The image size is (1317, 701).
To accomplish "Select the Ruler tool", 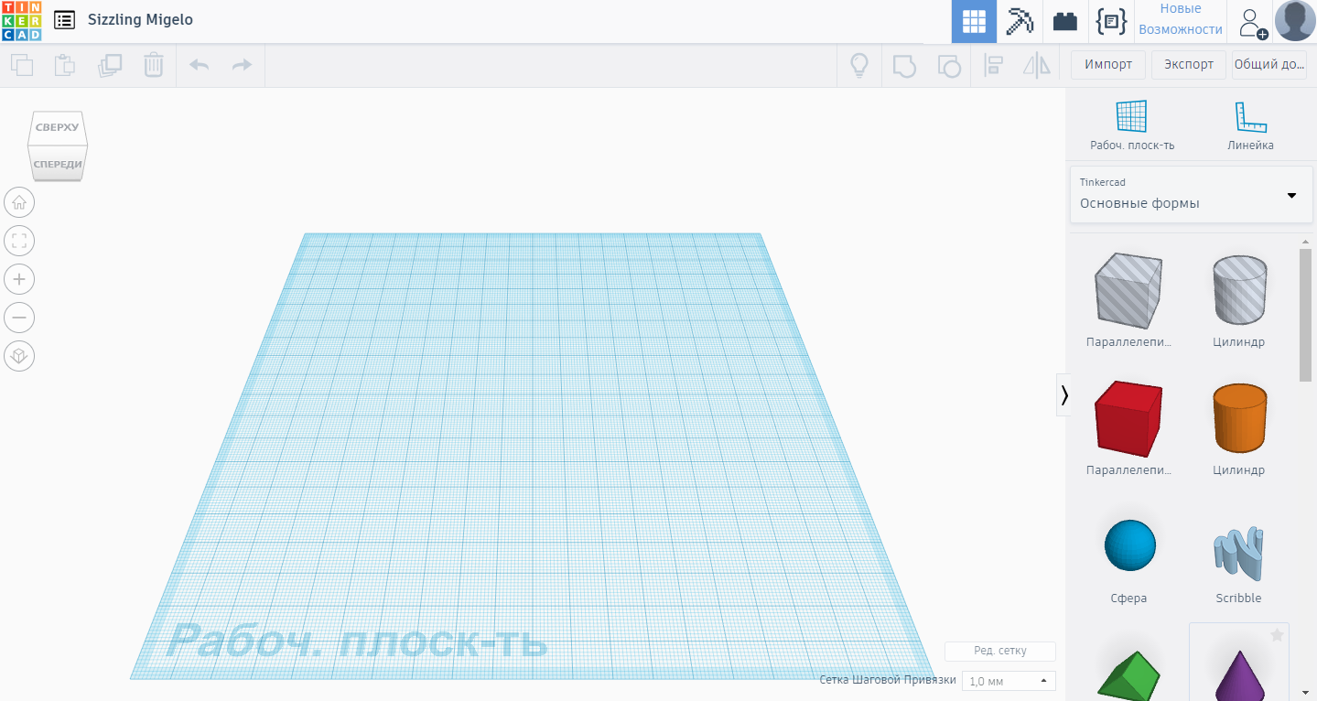I will coord(1250,124).
